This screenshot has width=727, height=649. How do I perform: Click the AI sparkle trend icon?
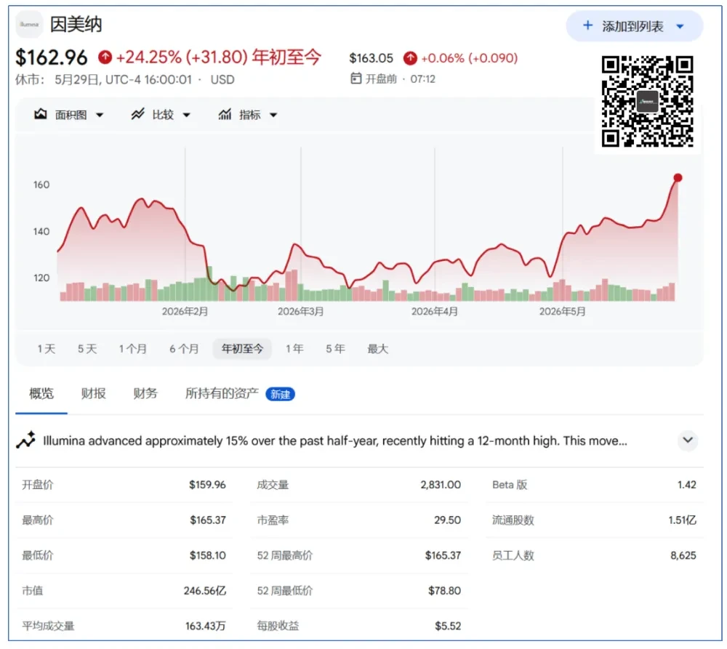click(26, 440)
